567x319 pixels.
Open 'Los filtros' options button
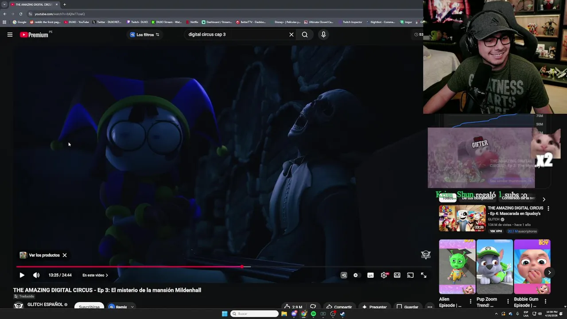[145, 35]
